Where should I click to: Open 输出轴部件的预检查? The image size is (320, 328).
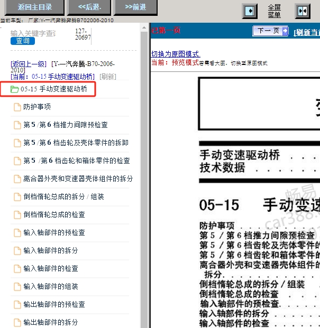point(54,305)
